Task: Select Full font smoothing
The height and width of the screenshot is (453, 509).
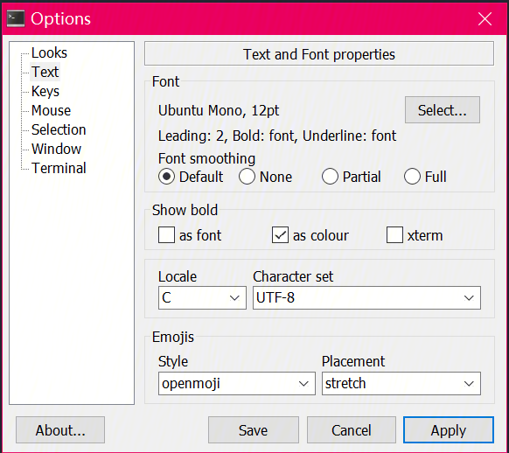Action: [x=412, y=177]
